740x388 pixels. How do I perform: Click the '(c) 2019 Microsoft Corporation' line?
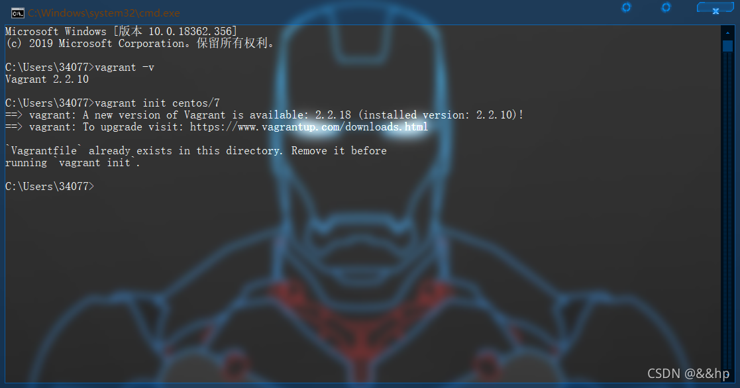(x=140, y=44)
